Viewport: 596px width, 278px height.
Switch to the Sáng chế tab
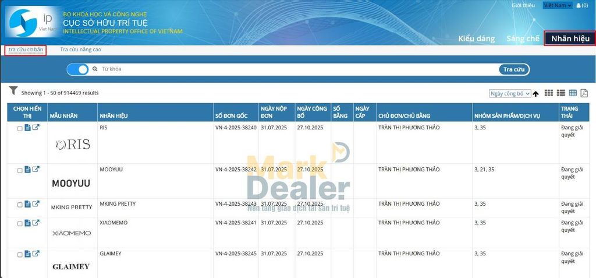pyautogui.click(x=523, y=38)
